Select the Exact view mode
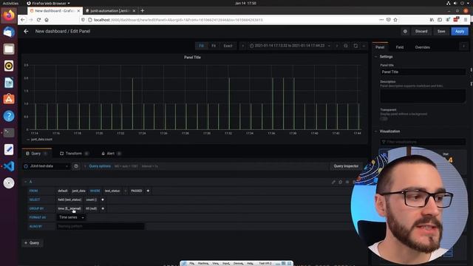473x266 pixels. pos(228,46)
